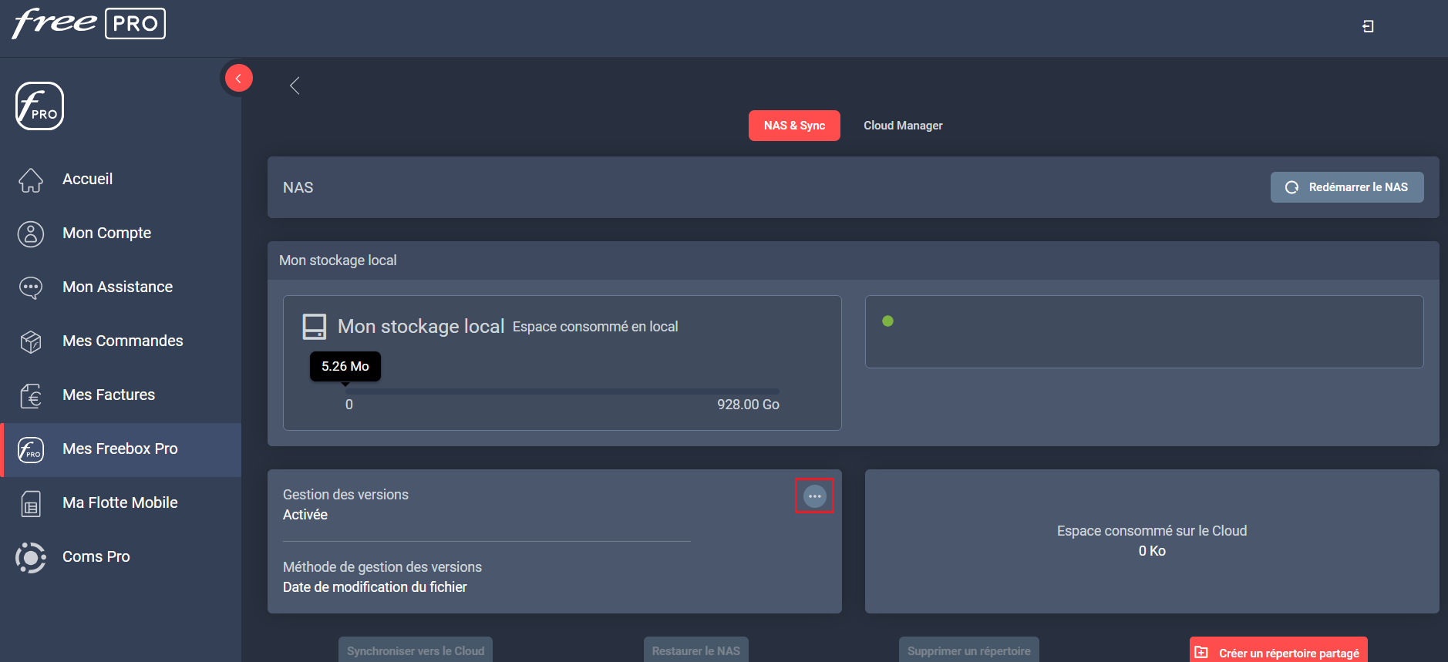Open Accueil in the sidebar

point(120,180)
